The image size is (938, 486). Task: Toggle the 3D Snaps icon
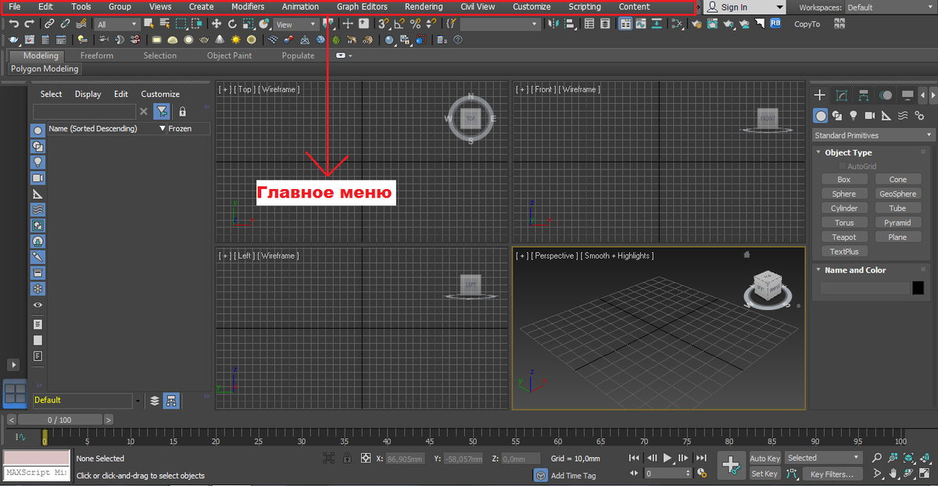click(384, 24)
